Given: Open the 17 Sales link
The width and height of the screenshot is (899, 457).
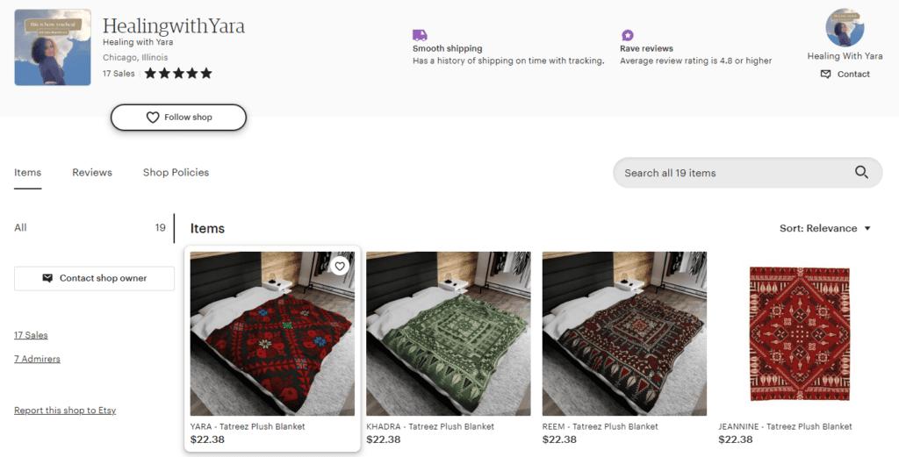Looking at the screenshot, I should pyautogui.click(x=31, y=335).
